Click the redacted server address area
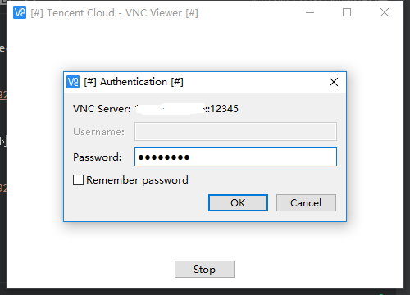 171,109
